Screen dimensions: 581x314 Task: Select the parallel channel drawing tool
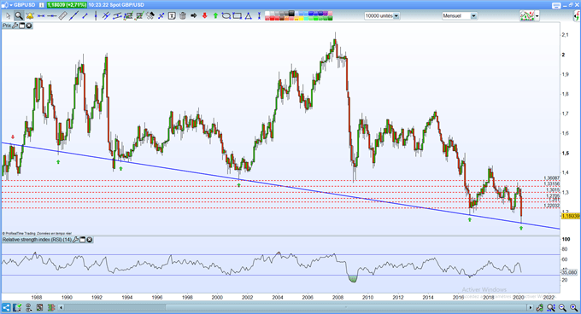click(x=117, y=16)
